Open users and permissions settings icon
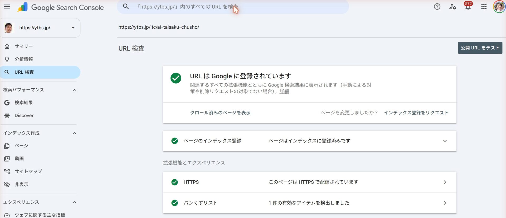Viewport: 506px width, 218px height. 453,7
